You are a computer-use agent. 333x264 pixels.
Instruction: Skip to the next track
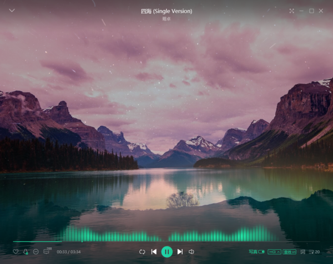point(180,252)
